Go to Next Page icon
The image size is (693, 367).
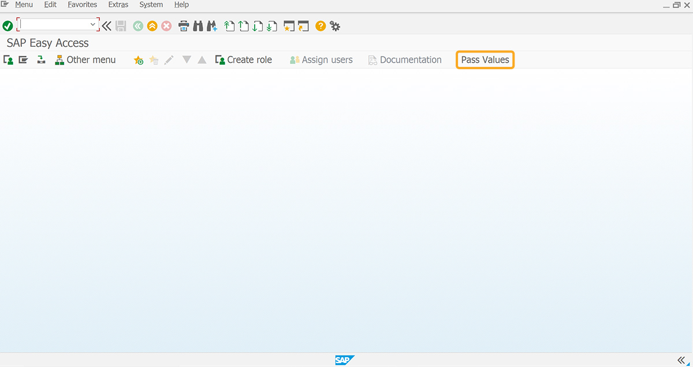click(258, 26)
